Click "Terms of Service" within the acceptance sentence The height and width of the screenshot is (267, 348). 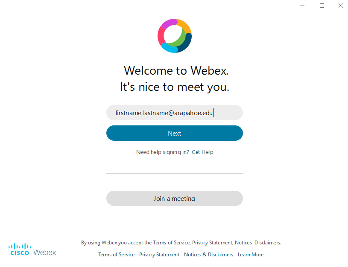tap(171, 243)
